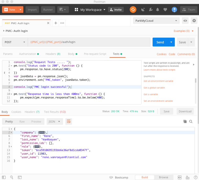Open the user avatar profile icon
This screenshot has height=180, width=199.
(174, 10)
